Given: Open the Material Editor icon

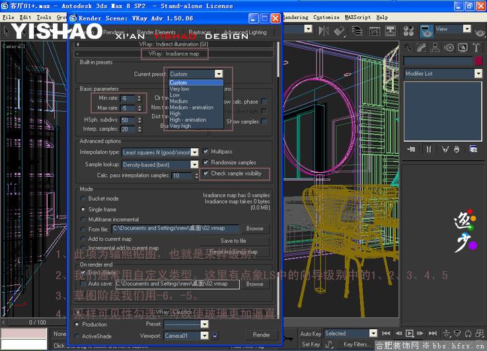Looking at the screenshot, I should [409, 31].
